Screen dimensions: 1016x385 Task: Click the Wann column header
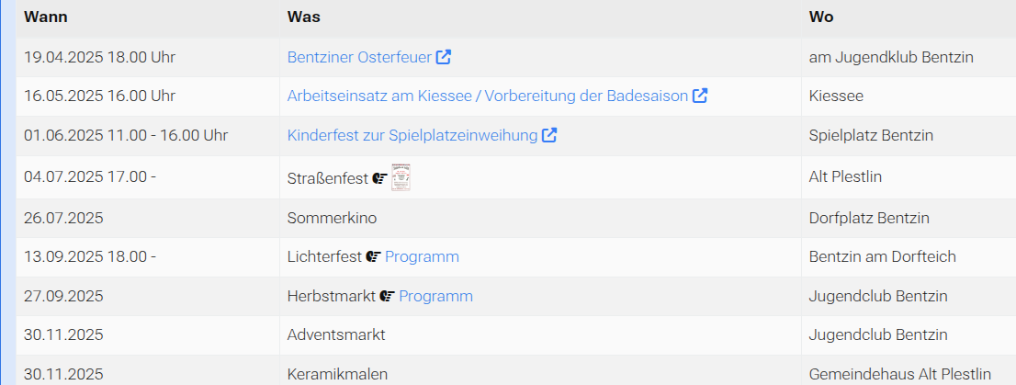(46, 17)
